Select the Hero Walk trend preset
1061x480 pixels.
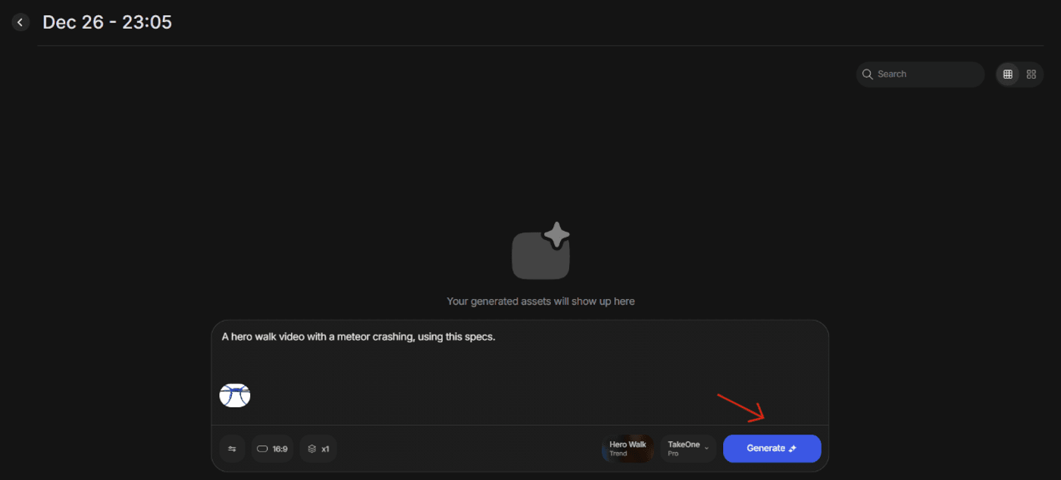click(628, 449)
